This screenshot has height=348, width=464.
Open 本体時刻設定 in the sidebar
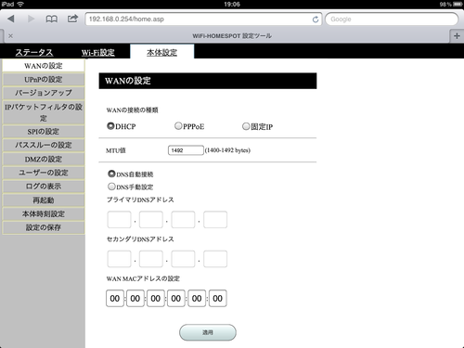(x=44, y=213)
